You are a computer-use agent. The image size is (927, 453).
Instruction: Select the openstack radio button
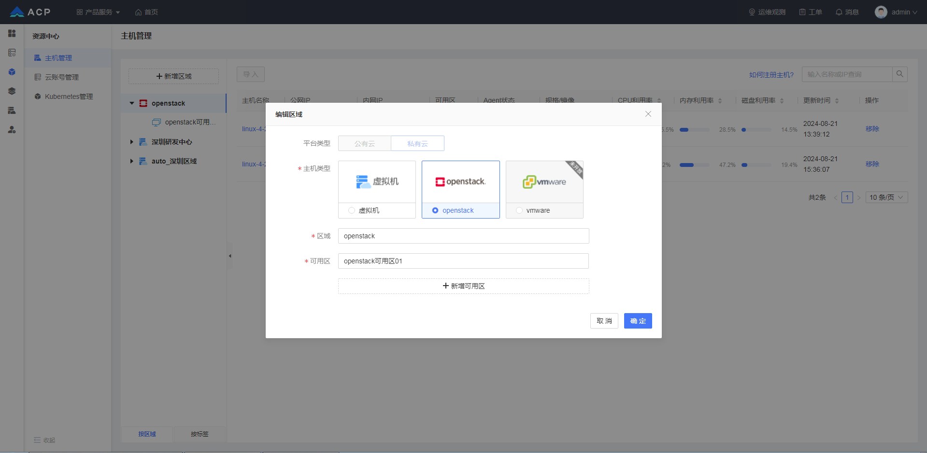pos(435,210)
